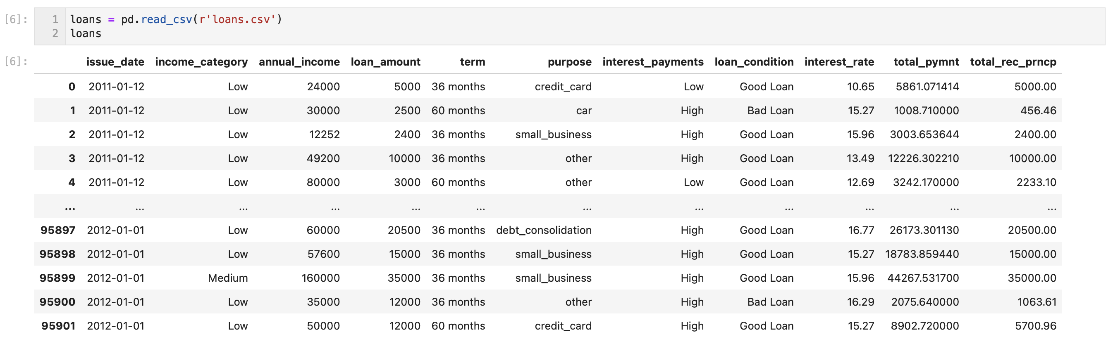The image size is (1113, 344).
Task: Click the second code line containing only loans
Action: point(86,34)
